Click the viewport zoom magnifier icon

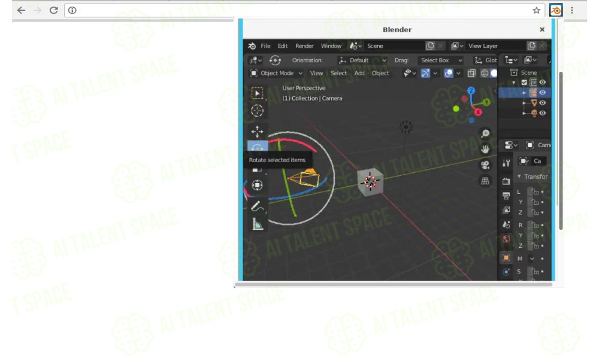[485, 133]
